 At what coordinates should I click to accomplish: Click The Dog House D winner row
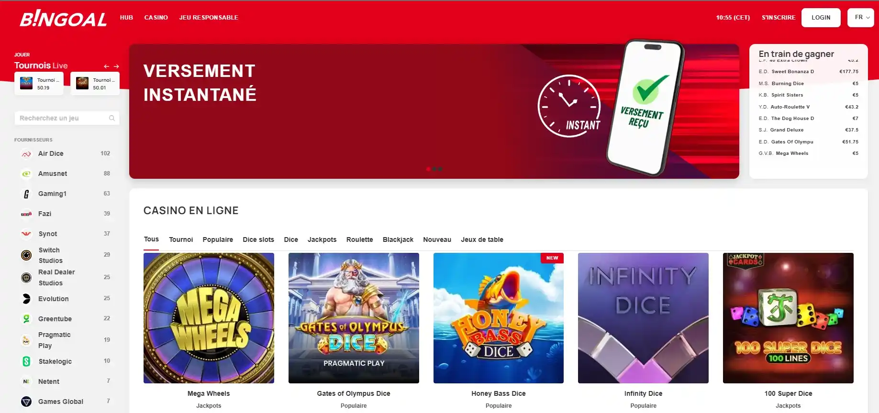(808, 119)
